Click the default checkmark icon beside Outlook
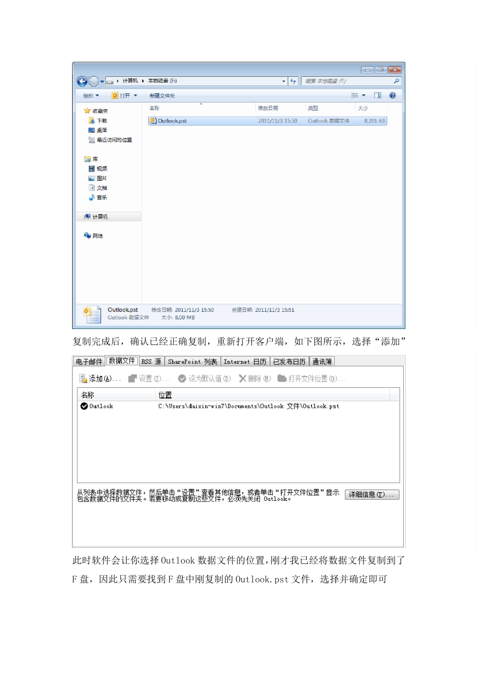477x675 pixels. [84, 406]
